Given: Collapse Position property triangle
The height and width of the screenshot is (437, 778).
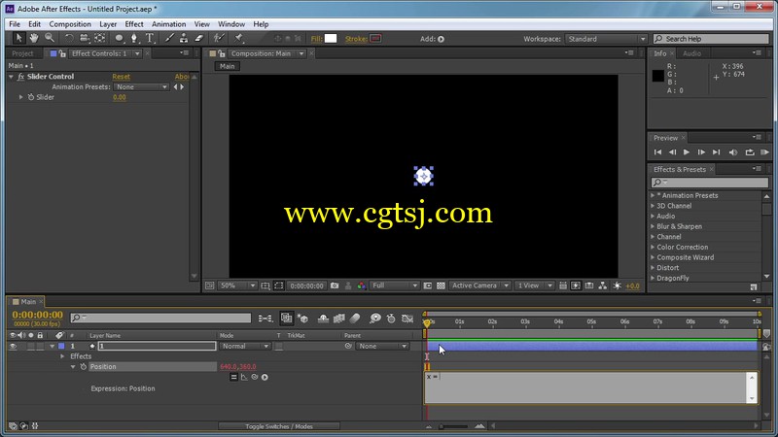Looking at the screenshot, I should coord(73,367).
